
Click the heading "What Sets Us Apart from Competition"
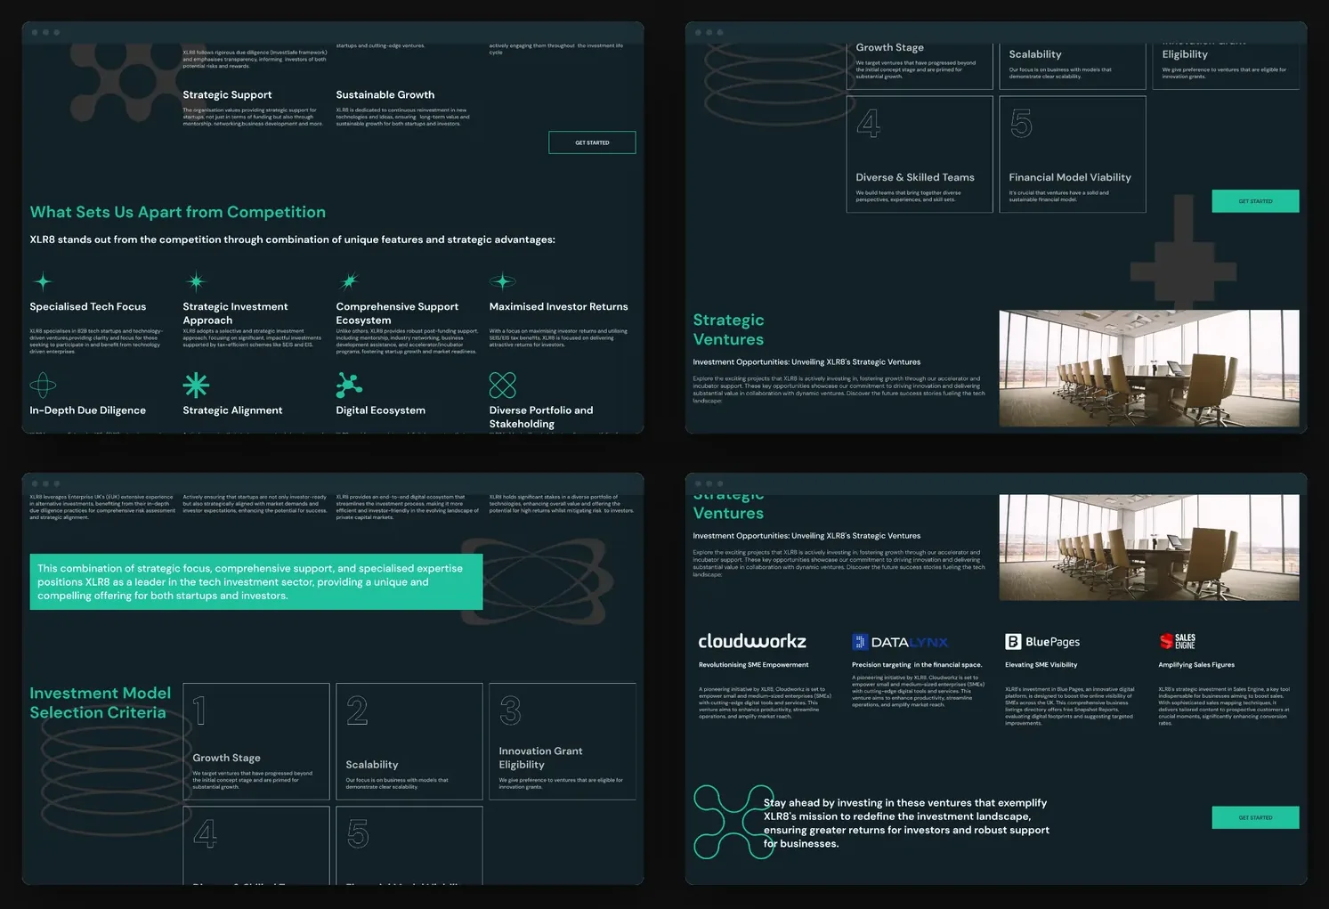pyautogui.click(x=178, y=212)
